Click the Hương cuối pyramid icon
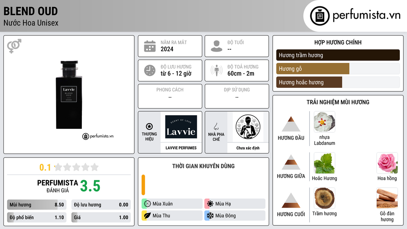 (291, 200)
